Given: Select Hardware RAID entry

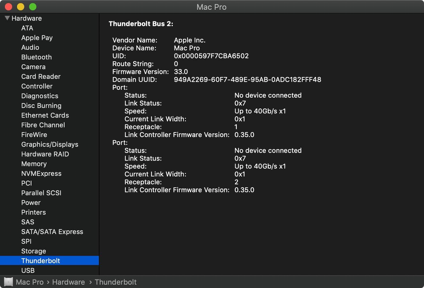Looking at the screenshot, I should (45, 154).
